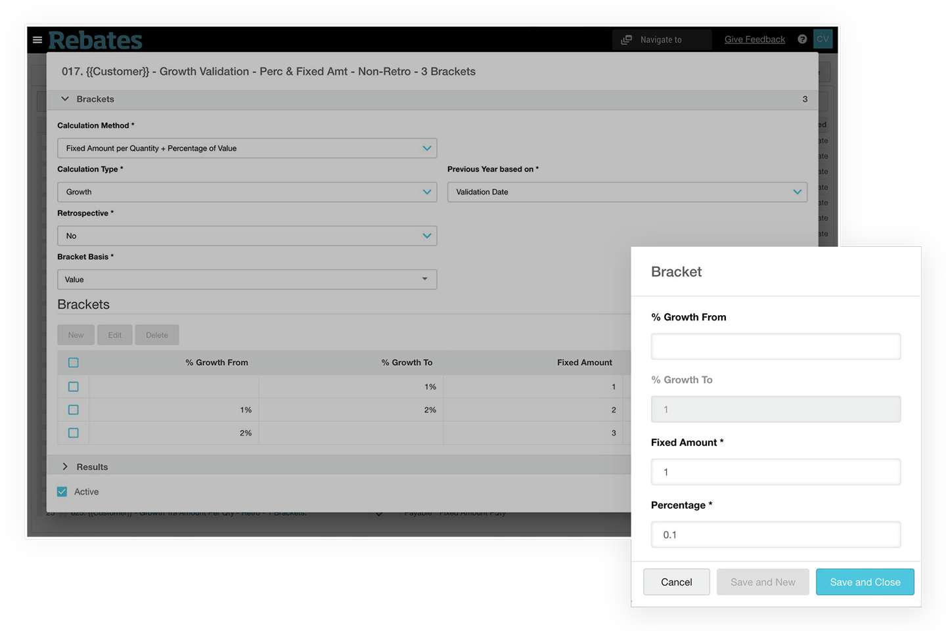Check the checkbox on the 2% growth row
The image size is (946, 631).
pos(73,433)
